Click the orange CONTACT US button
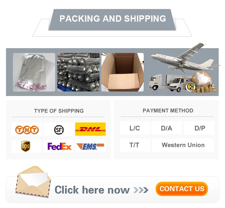 tap(182, 189)
